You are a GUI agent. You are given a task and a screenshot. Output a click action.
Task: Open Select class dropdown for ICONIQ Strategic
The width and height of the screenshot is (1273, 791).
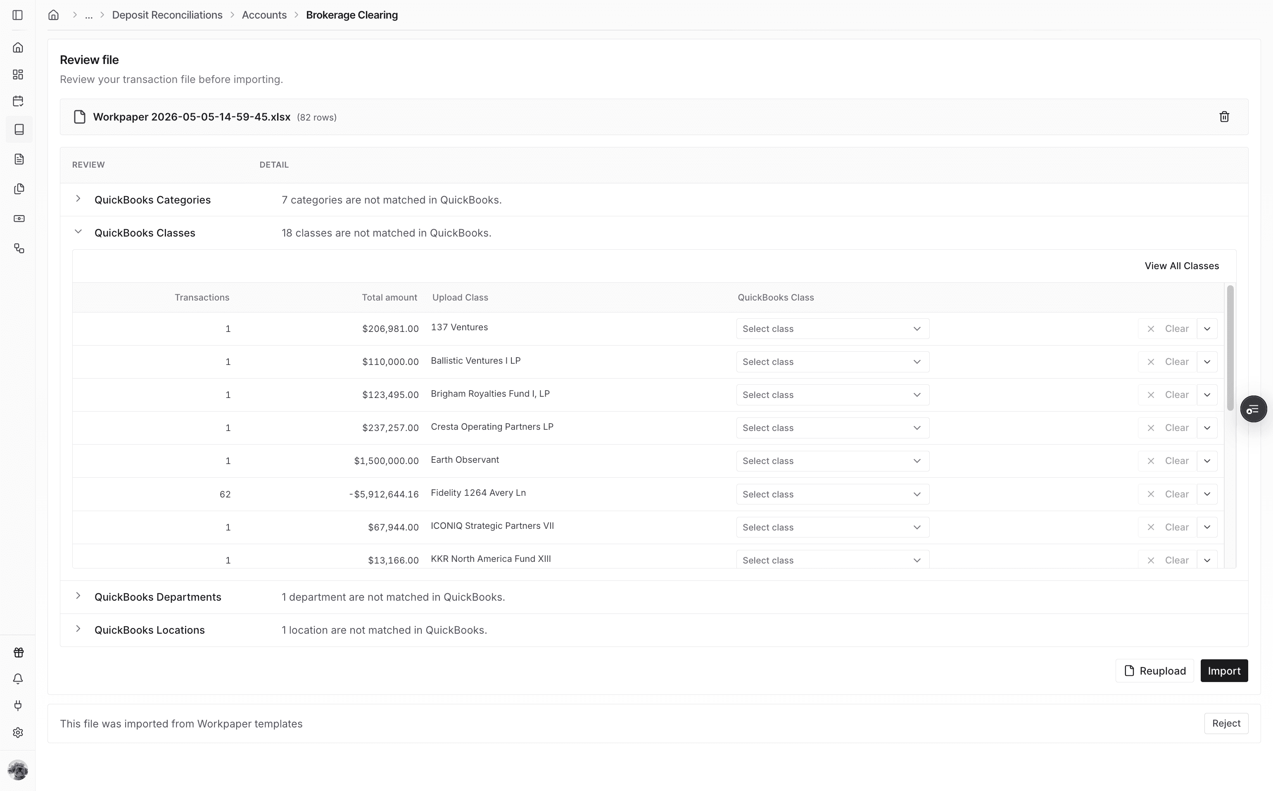pyautogui.click(x=832, y=527)
